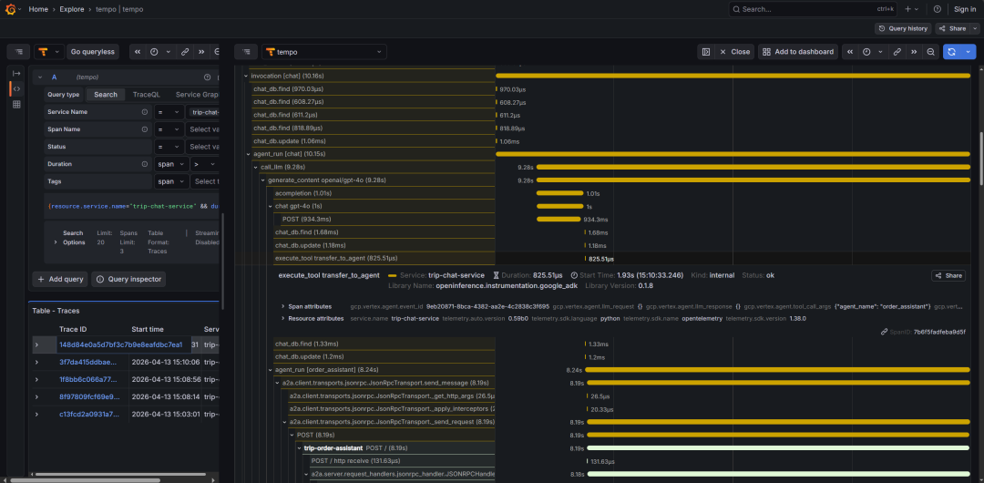Go to Home breadcrumb
This screenshot has height=483, width=984.
tap(39, 9)
